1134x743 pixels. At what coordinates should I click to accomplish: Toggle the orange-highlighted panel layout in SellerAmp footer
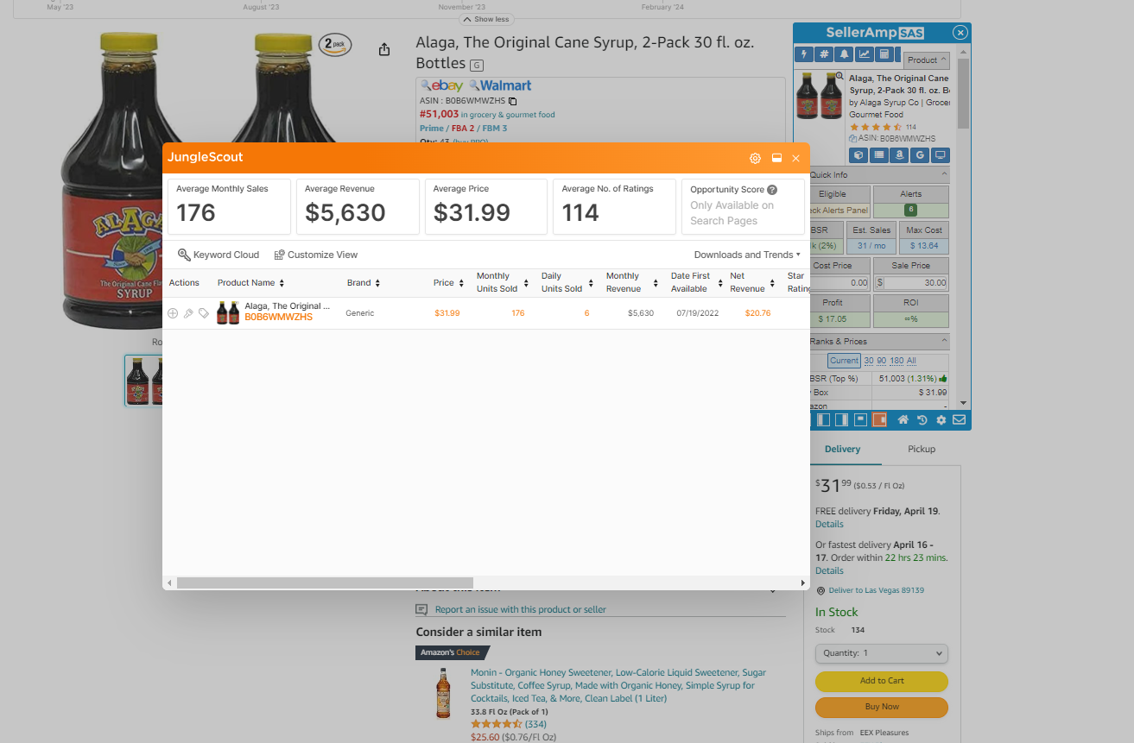click(x=879, y=420)
